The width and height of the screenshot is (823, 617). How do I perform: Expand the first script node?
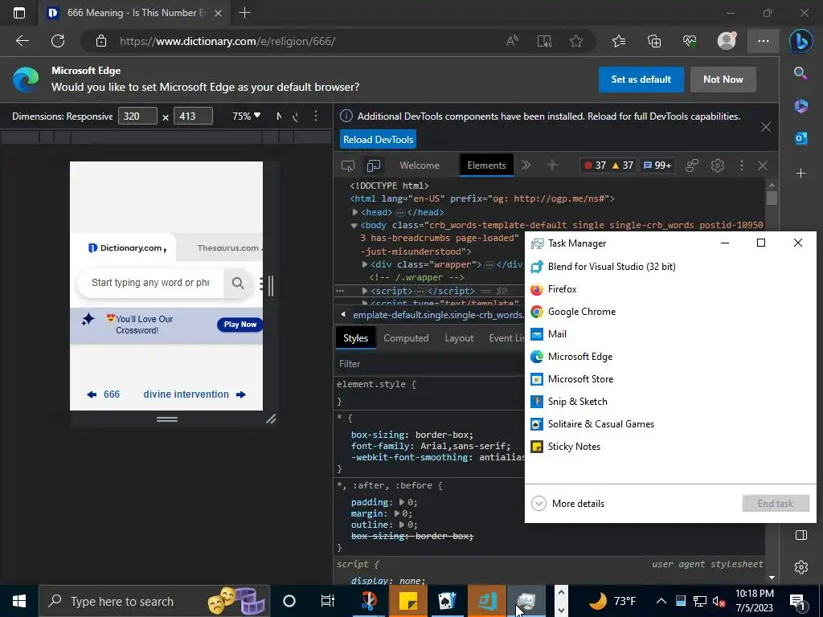365,291
